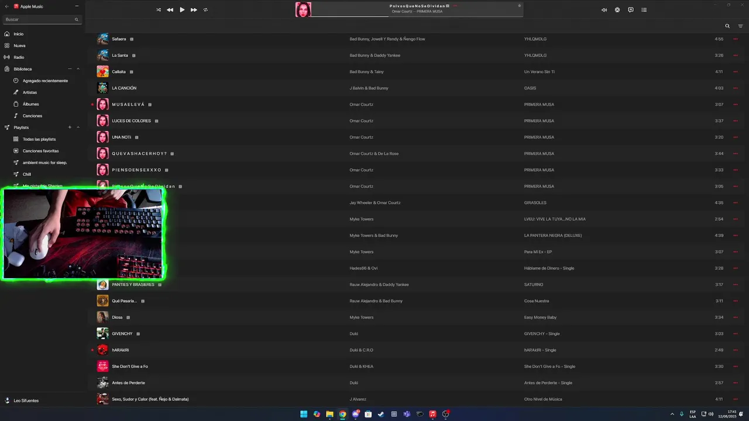Favorite the now playing song star
The width and height of the screenshot is (749, 421).
pyautogui.click(x=519, y=6)
